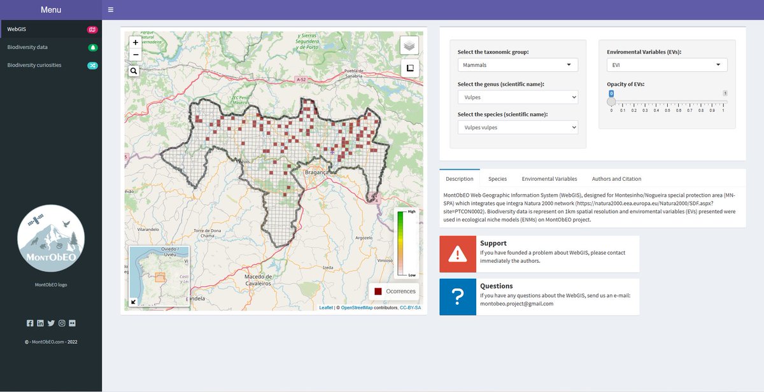Click the dark red Ocorrences legend swatch
This screenshot has height=392, width=764.
coord(378,291)
